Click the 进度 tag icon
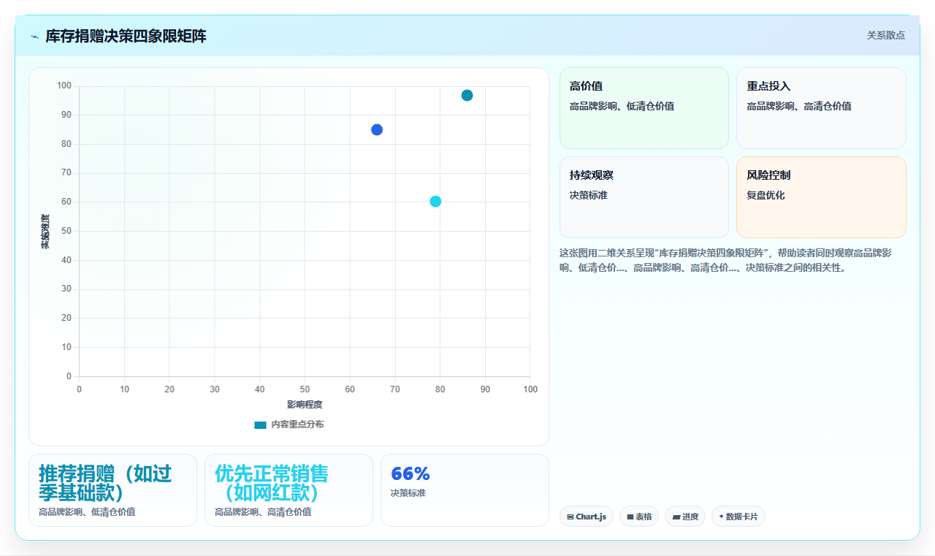Viewport: 935px width, 556px height. click(x=676, y=517)
